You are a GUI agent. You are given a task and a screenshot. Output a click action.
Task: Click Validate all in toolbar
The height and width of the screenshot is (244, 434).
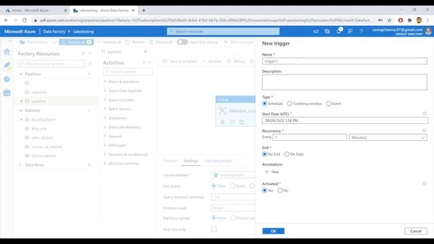point(109,42)
